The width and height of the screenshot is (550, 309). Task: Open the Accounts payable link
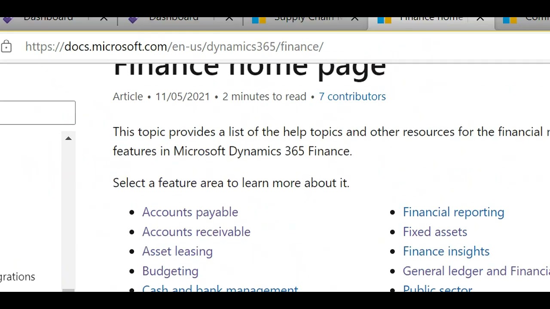(x=190, y=212)
